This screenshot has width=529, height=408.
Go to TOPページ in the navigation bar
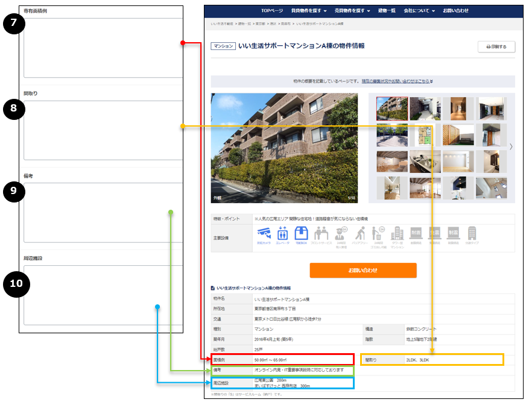(x=271, y=11)
